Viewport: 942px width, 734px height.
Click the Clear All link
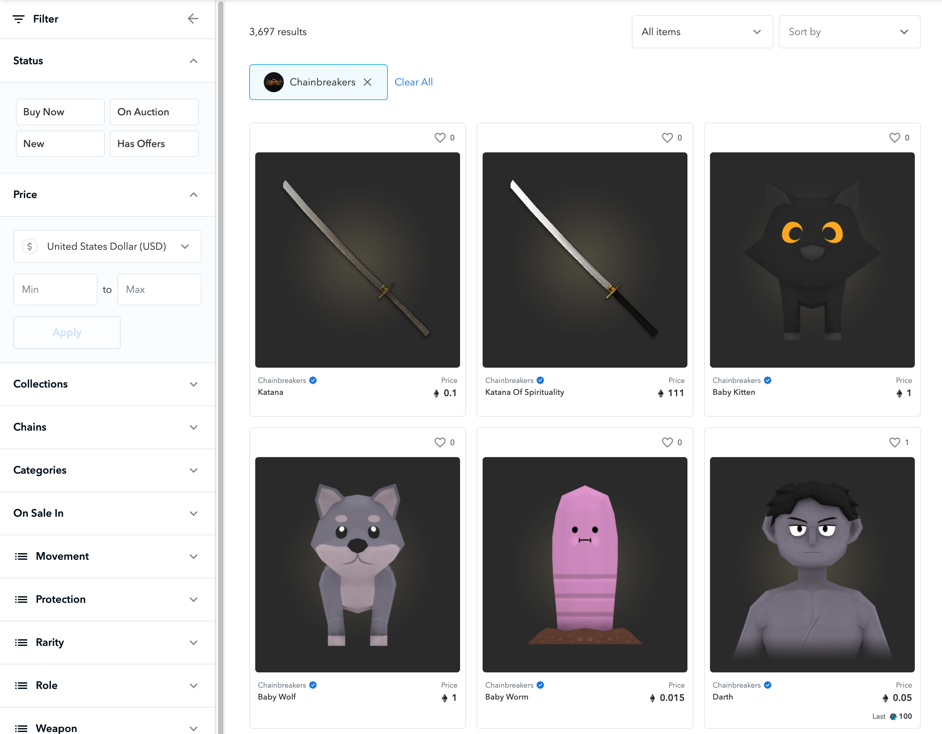pyautogui.click(x=413, y=82)
